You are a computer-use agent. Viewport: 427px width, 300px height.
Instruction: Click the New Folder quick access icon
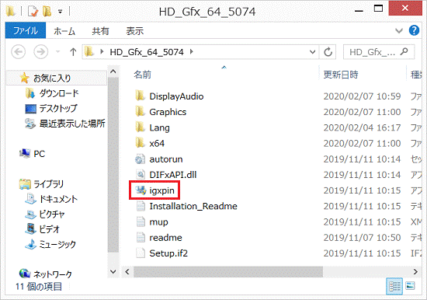click(x=47, y=11)
